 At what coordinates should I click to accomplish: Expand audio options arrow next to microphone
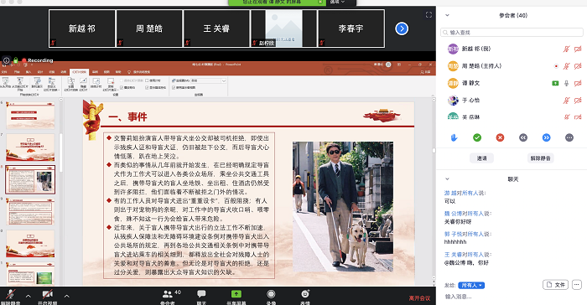coord(28,296)
